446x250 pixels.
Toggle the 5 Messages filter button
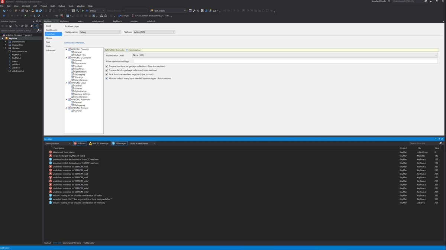(x=119, y=143)
